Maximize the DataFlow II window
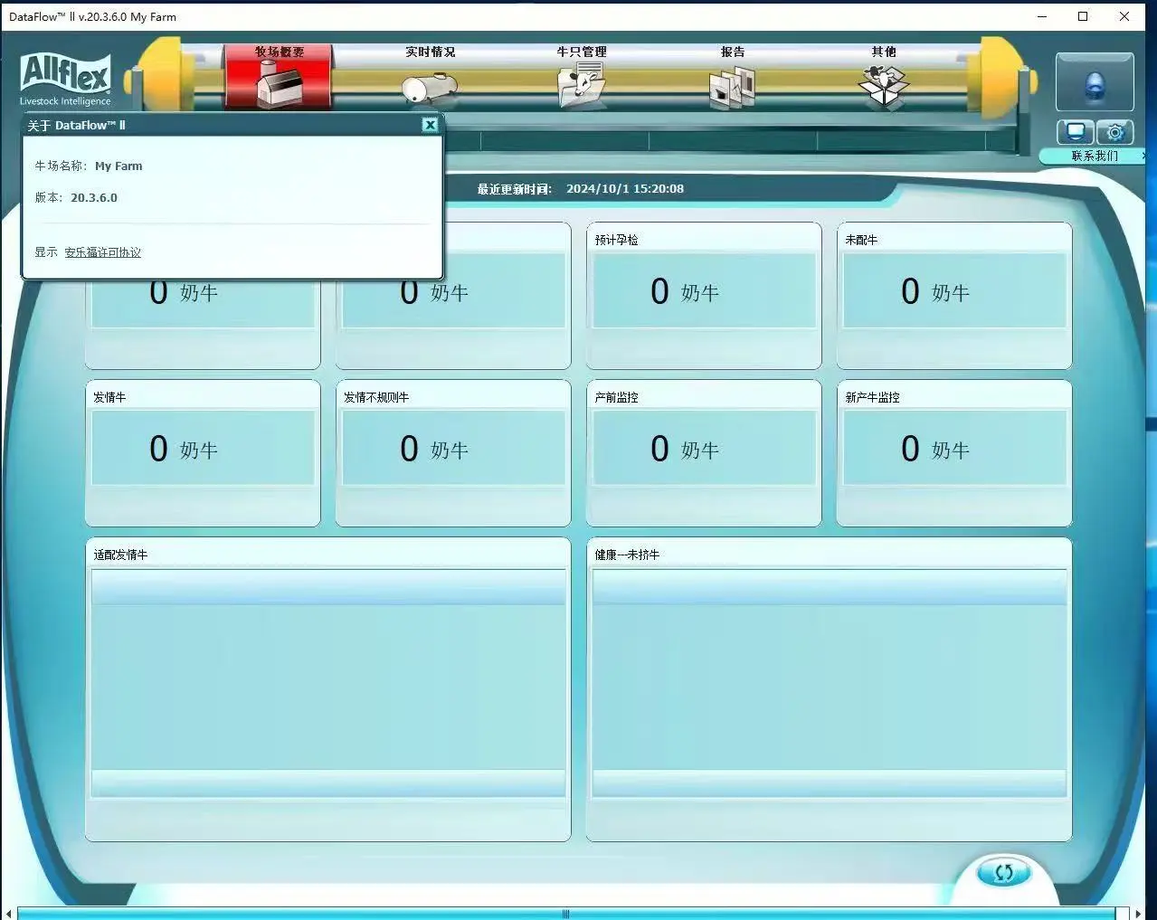 (1083, 16)
